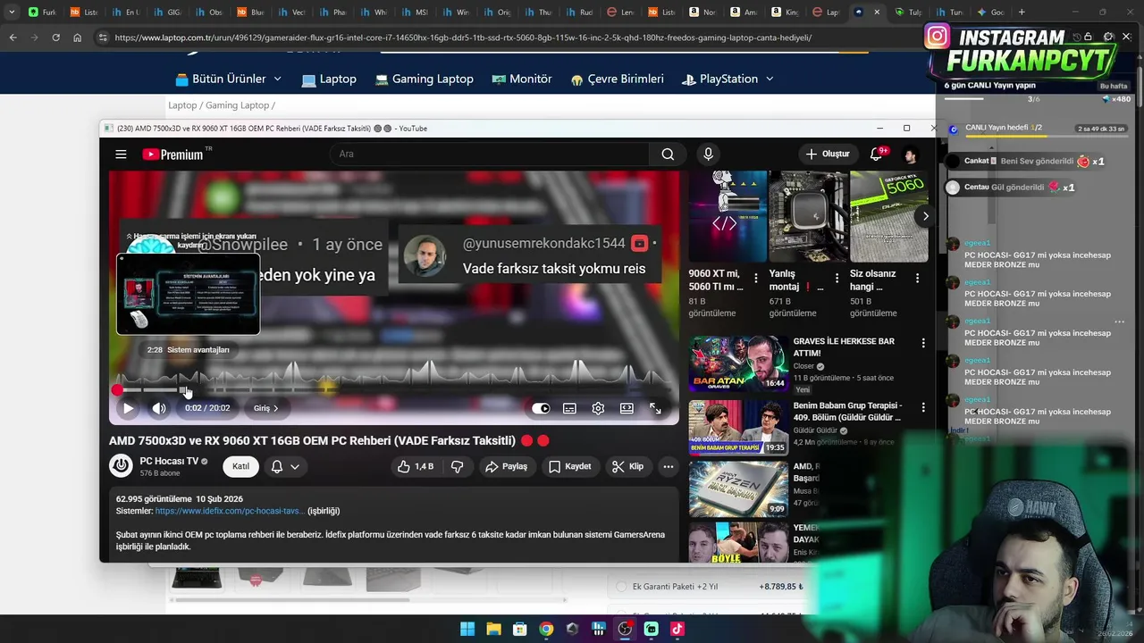Viewport: 1144px width, 643px height.
Task: Switch to the 'Tulp' browser tab
Action: 909,13
